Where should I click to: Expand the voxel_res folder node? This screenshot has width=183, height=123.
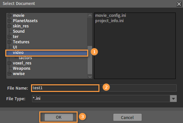9,63
